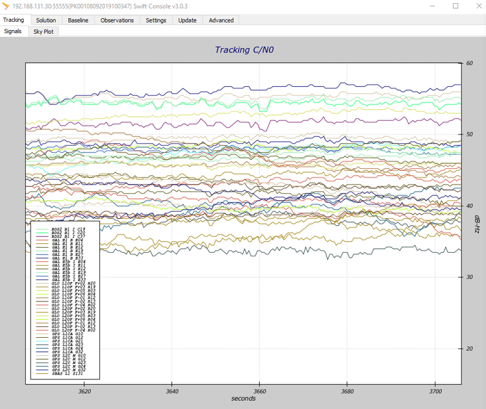486x409 pixels.
Task: Close the Swift Console window
Action: (478, 6)
